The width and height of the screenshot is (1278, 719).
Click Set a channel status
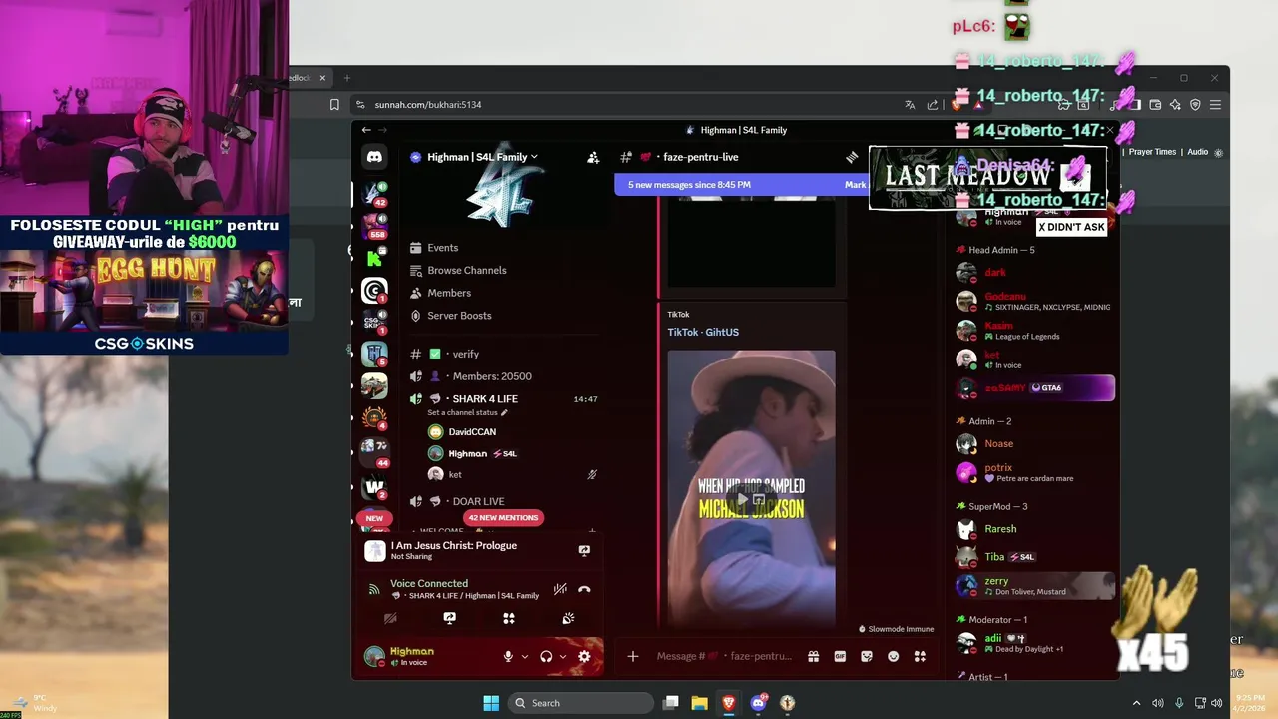click(467, 412)
